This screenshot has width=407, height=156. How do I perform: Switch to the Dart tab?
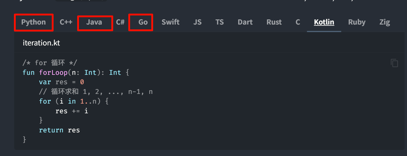tap(245, 22)
